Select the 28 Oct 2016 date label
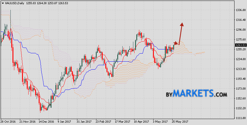 point(8,122)
